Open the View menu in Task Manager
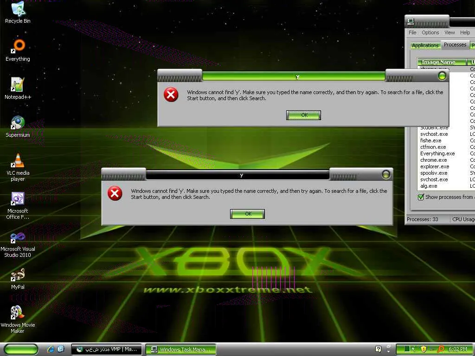 coord(449,32)
